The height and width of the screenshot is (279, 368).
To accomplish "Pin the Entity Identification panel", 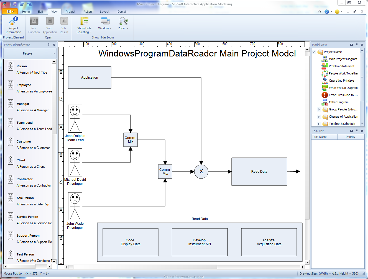I will coord(49,45).
